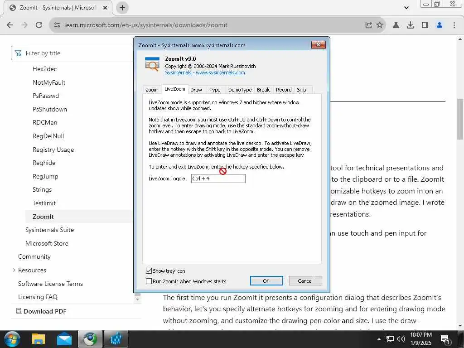
Task: Go back with the browser back arrow
Action: (x=10, y=25)
